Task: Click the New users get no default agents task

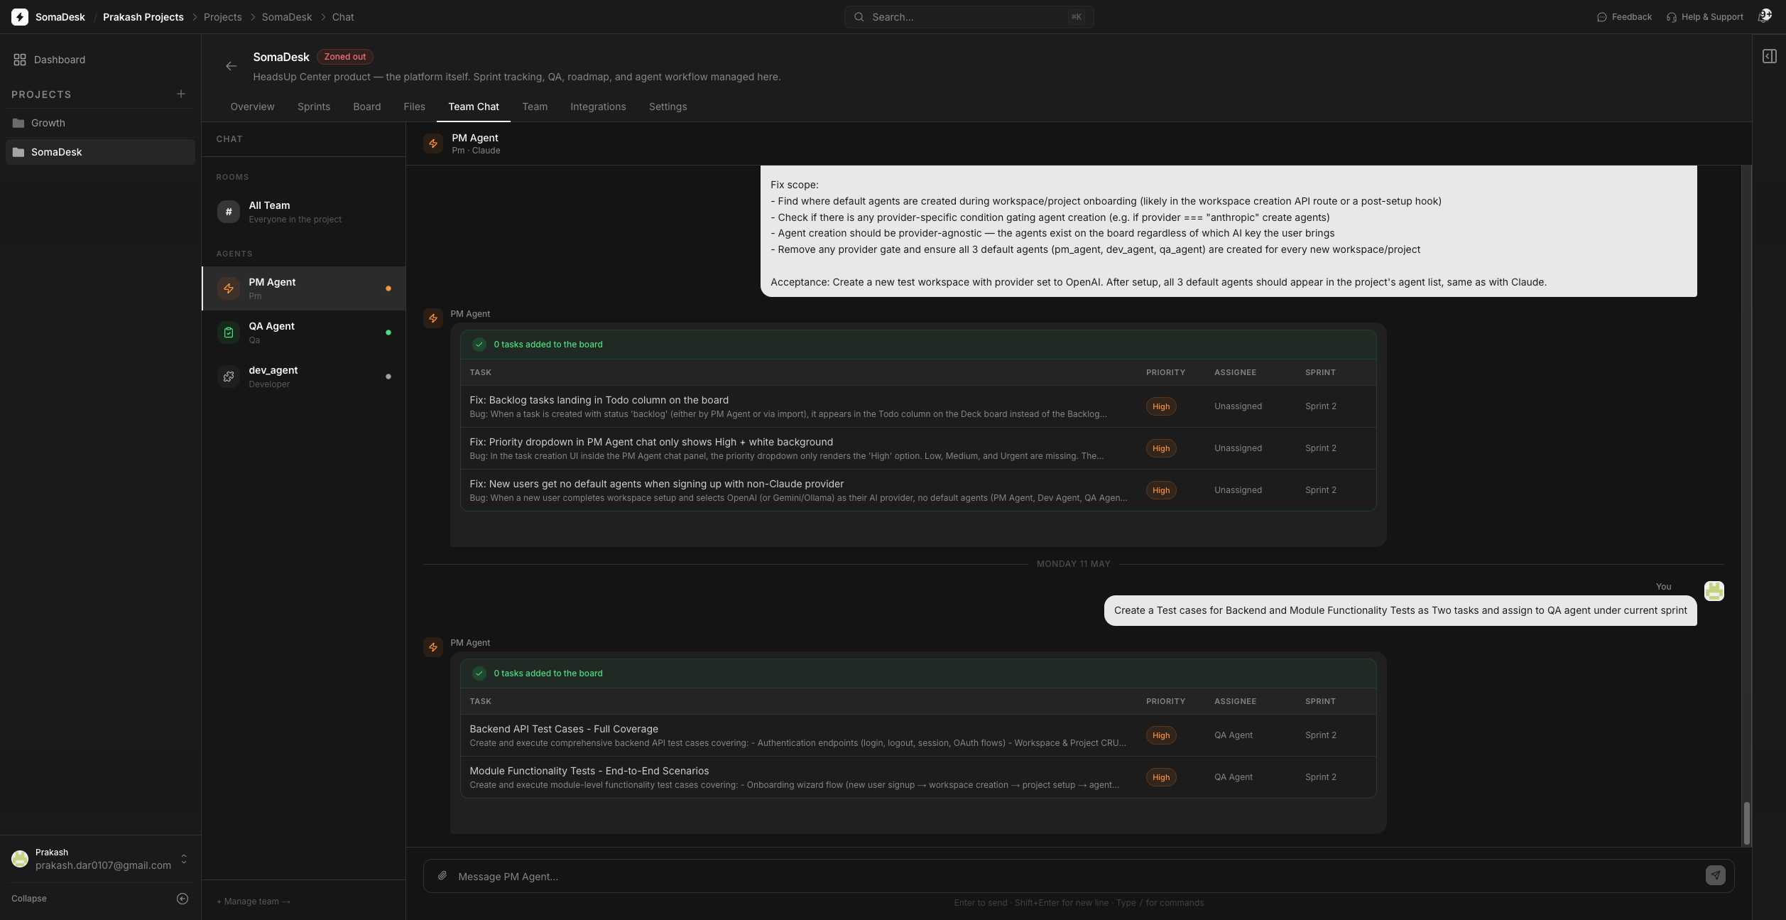Action: (918, 490)
